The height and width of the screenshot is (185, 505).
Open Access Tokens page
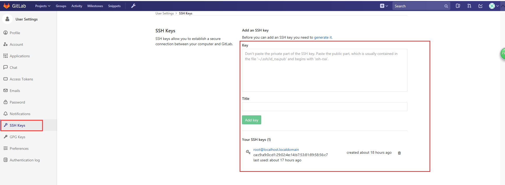click(x=21, y=79)
